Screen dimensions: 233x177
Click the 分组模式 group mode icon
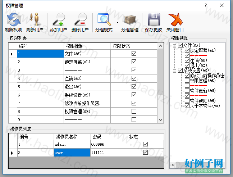coord(104,19)
